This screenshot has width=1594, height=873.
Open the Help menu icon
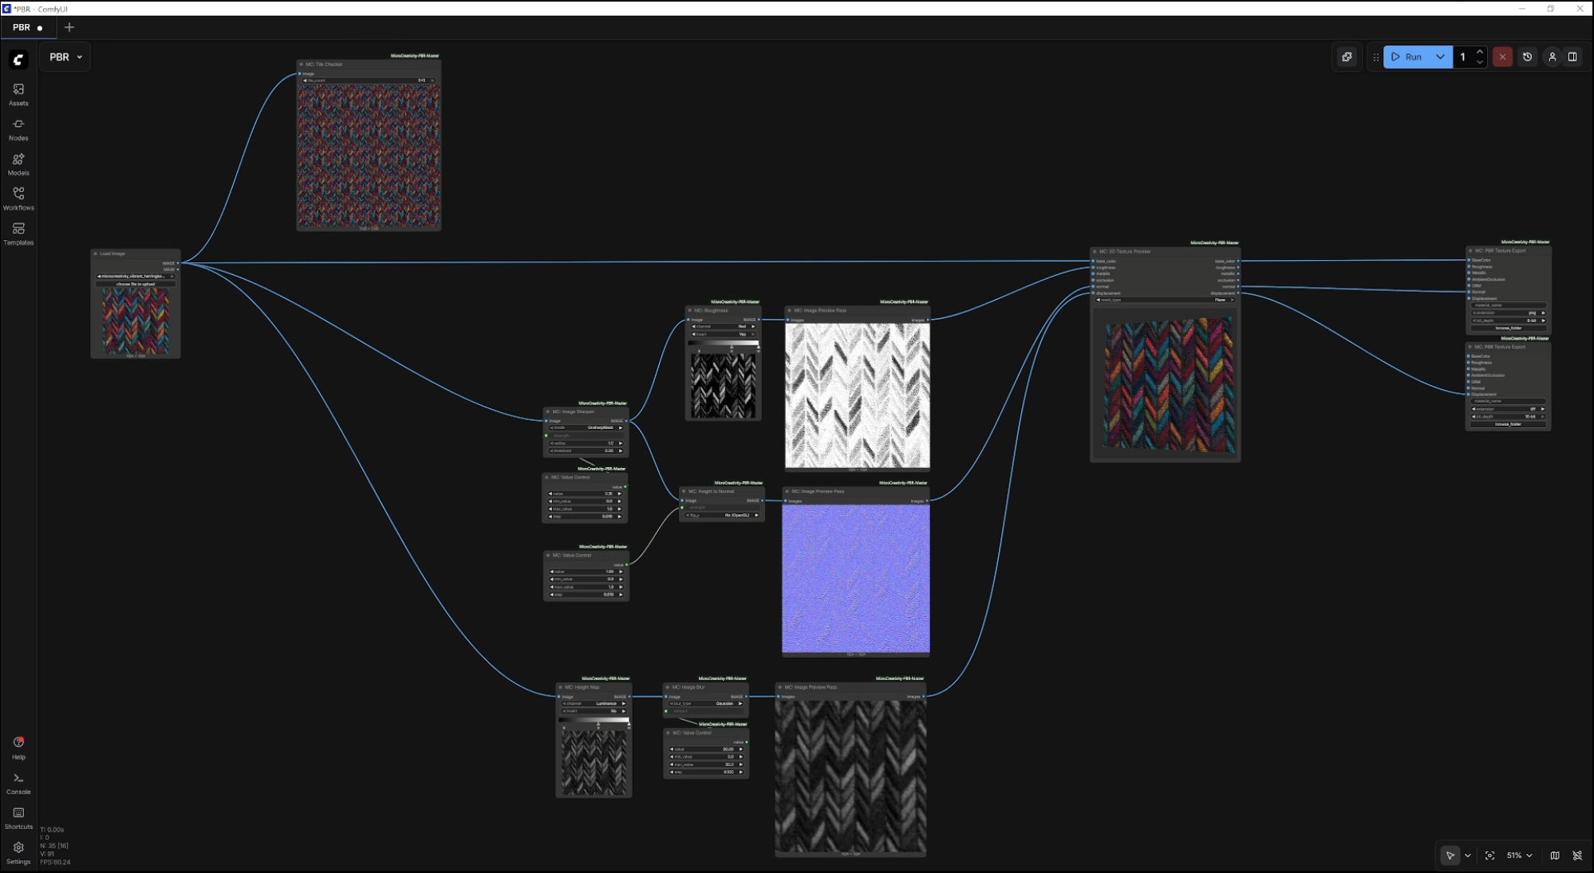(x=18, y=748)
